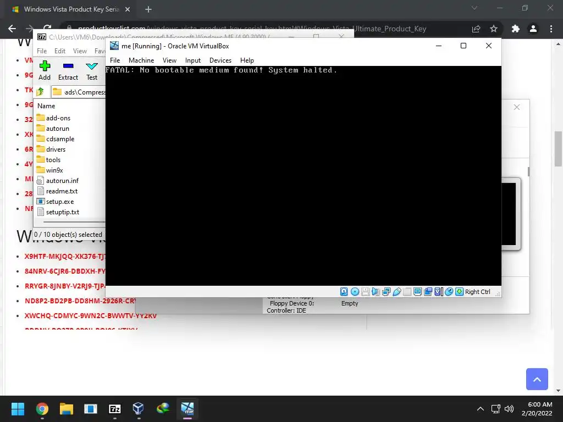Click the scroll-to-top button on the webpage
The image size is (563, 422).
pos(537,379)
